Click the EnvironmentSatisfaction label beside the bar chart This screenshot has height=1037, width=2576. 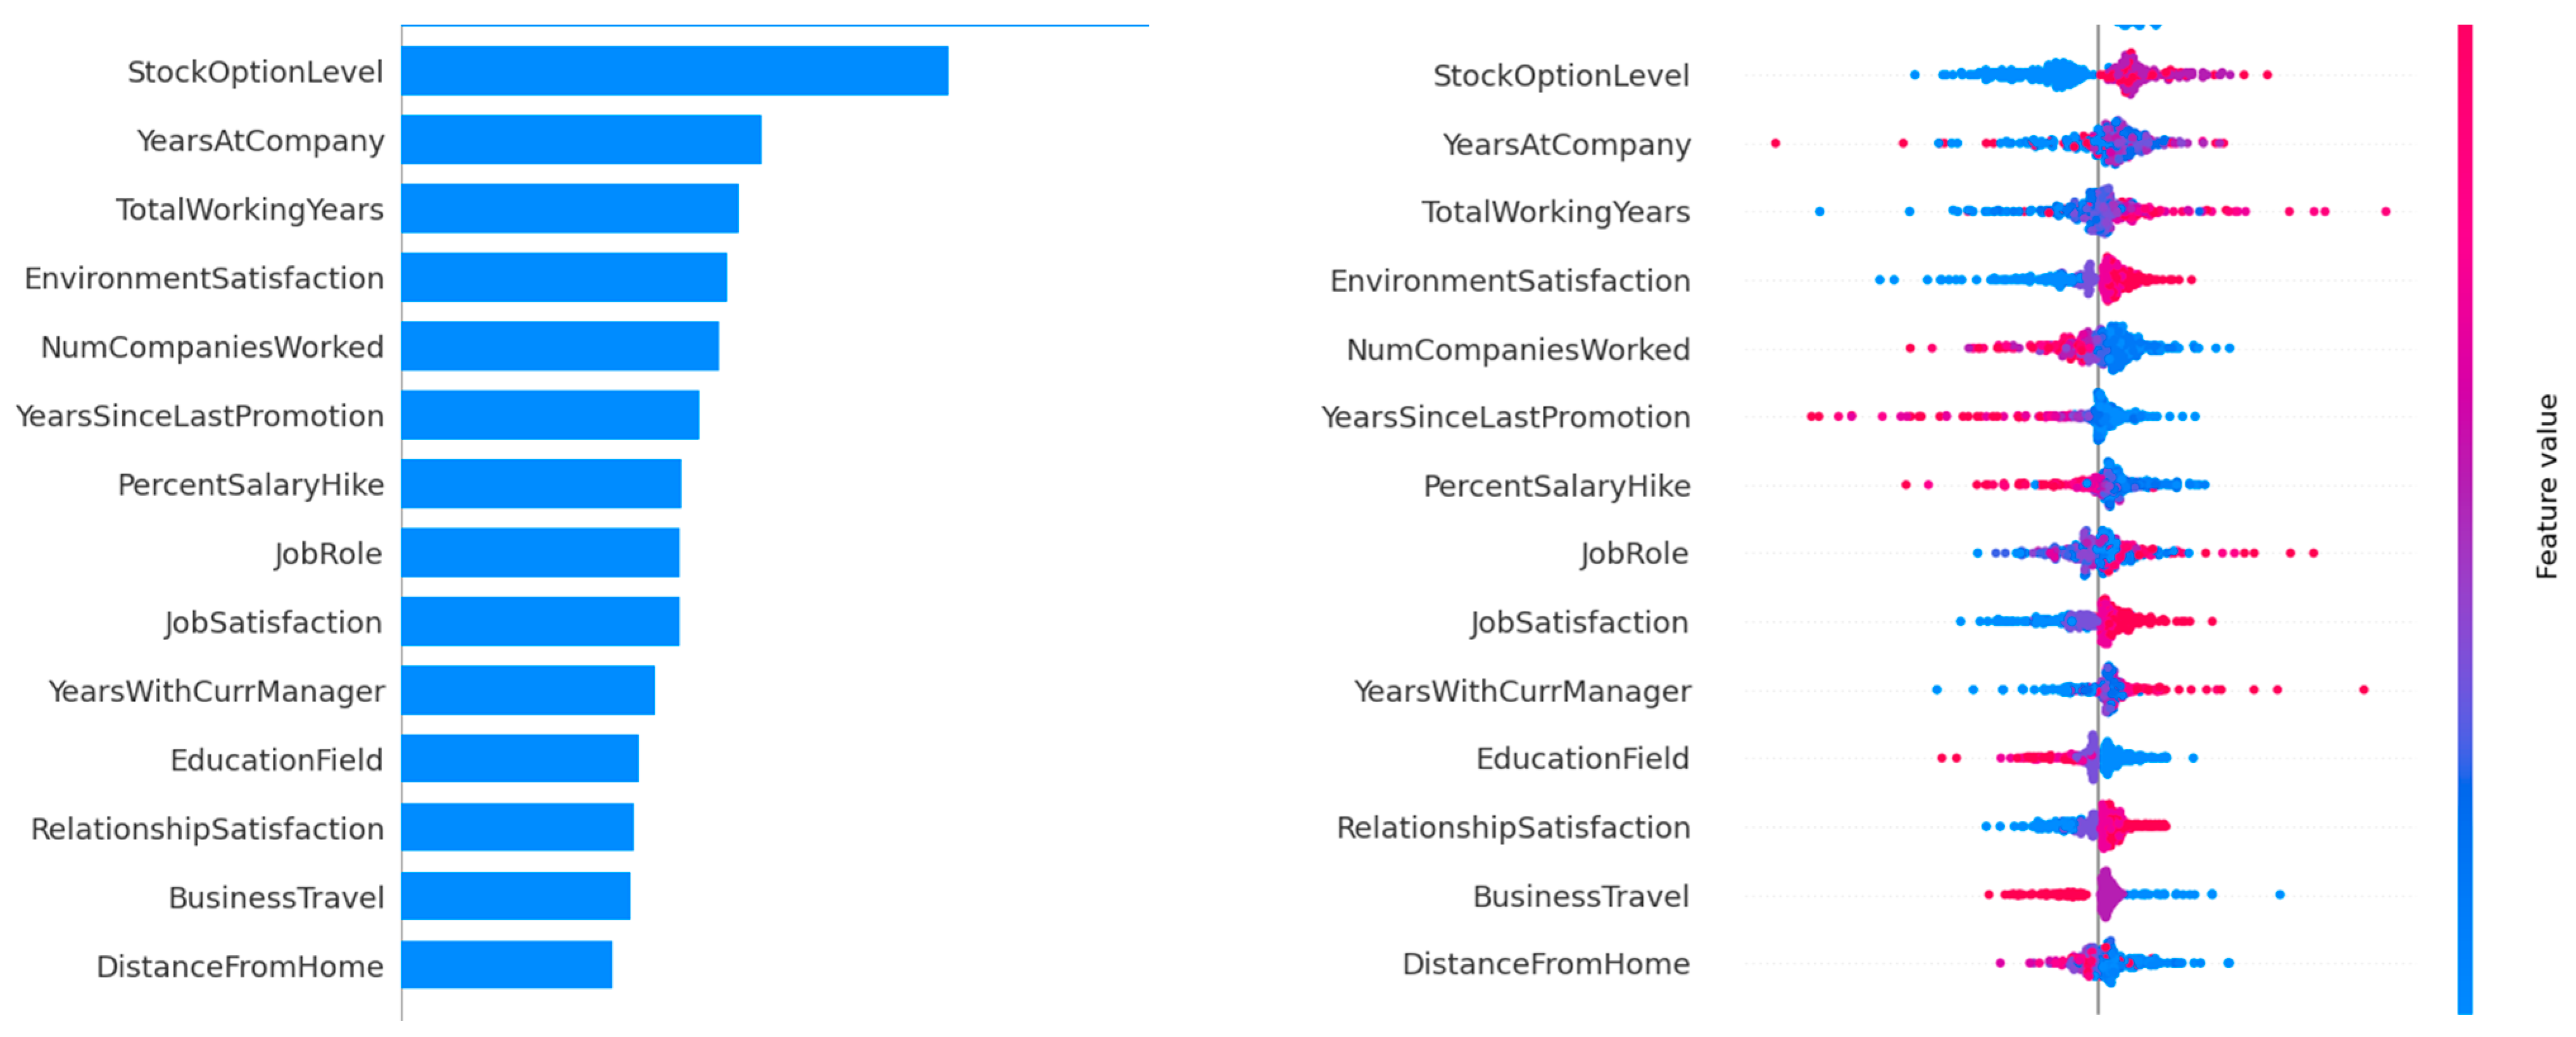pyautogui.click(x=204, y=278)
